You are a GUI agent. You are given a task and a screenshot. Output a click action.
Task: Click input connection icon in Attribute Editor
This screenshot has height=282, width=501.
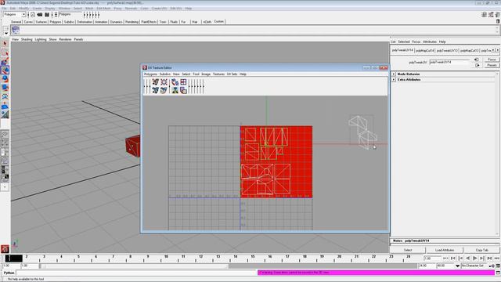click(x=477, y=60)
